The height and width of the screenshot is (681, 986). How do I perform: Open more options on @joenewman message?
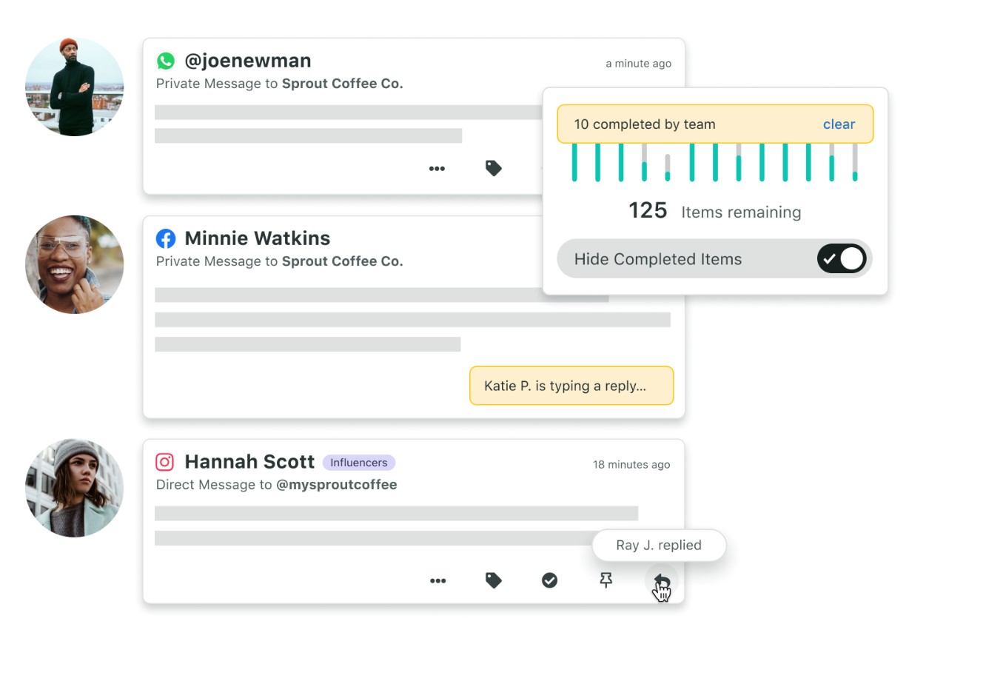coord(437,169)
